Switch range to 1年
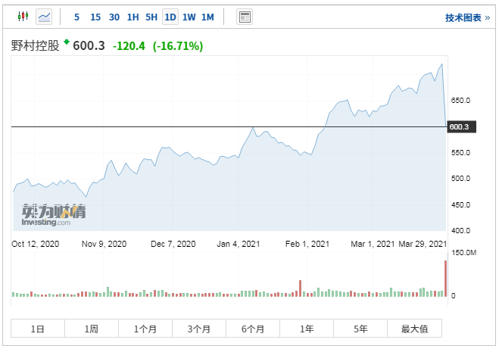This screenshot has height=346, width=499. pyautogui.click(x=307, y=329)
